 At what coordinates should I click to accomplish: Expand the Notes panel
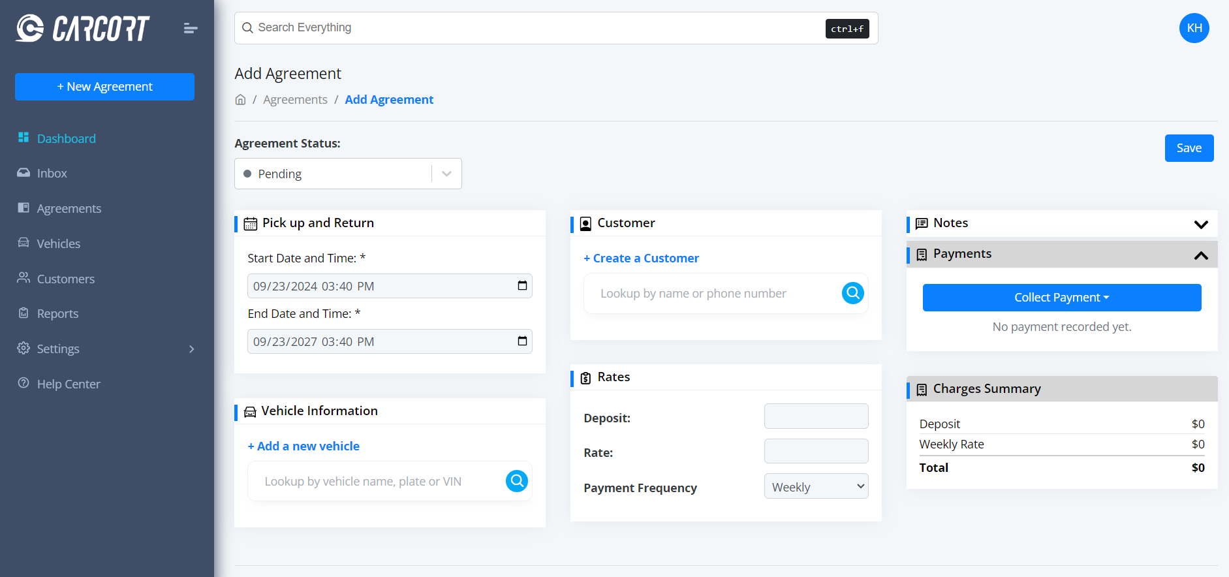[x=1200, y=224]
